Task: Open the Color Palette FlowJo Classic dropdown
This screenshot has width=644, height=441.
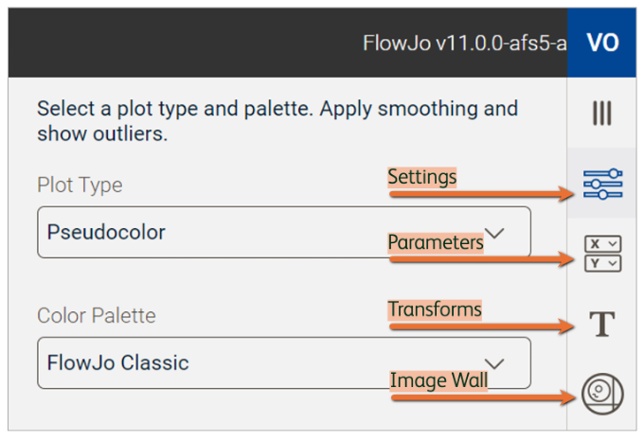Action: tap(284, 363)
